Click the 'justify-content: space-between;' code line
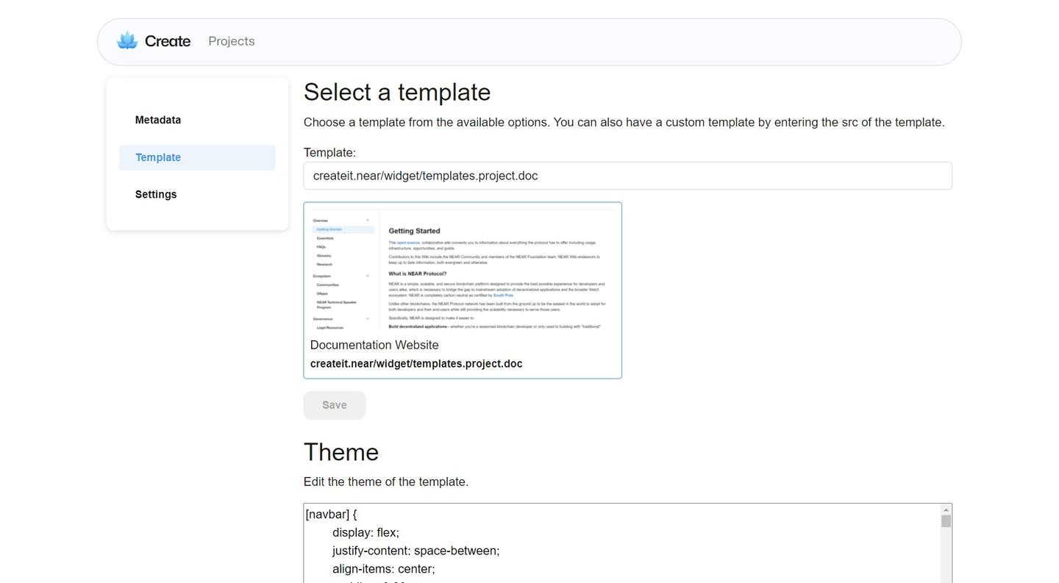Image resolution: width=1059 pixels, height=583 pixels. 416,551
